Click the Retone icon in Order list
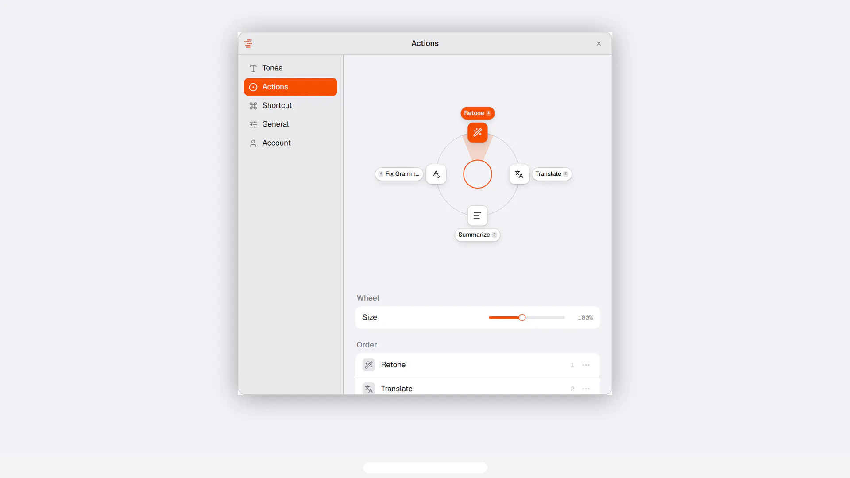 click(x=369, y=365)
